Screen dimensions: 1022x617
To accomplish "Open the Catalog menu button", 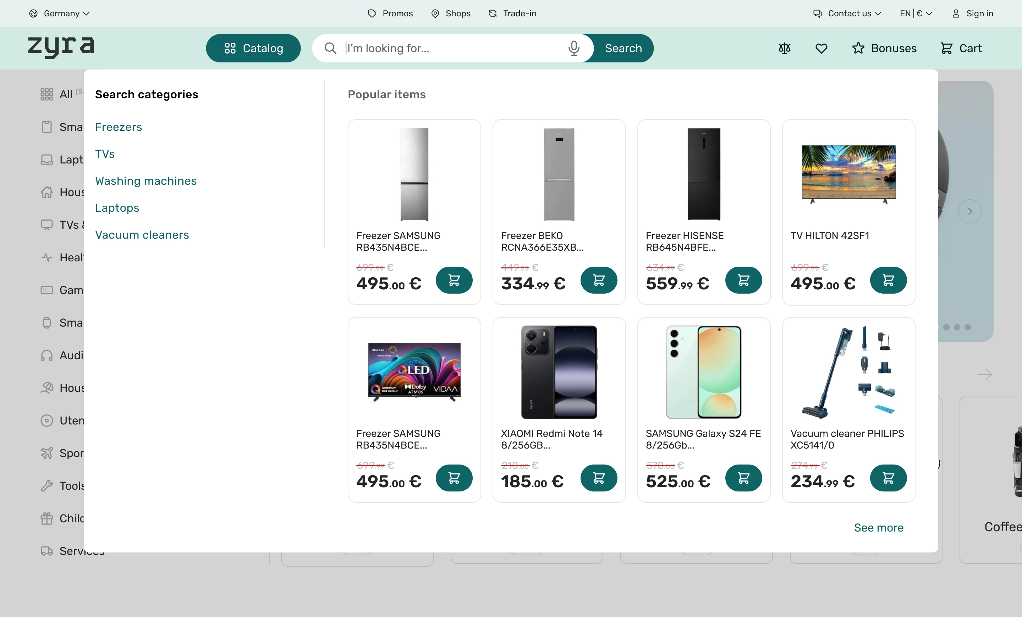I will (x=253, y=48).
